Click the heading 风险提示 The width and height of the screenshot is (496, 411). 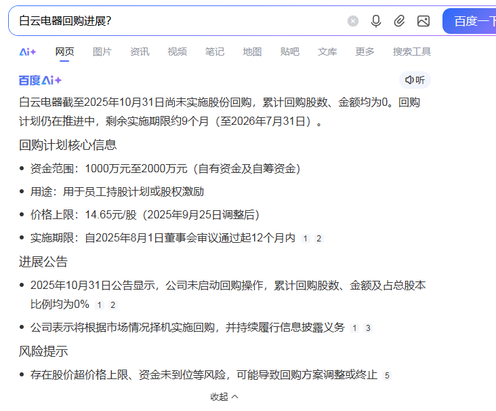click(43, 351)
